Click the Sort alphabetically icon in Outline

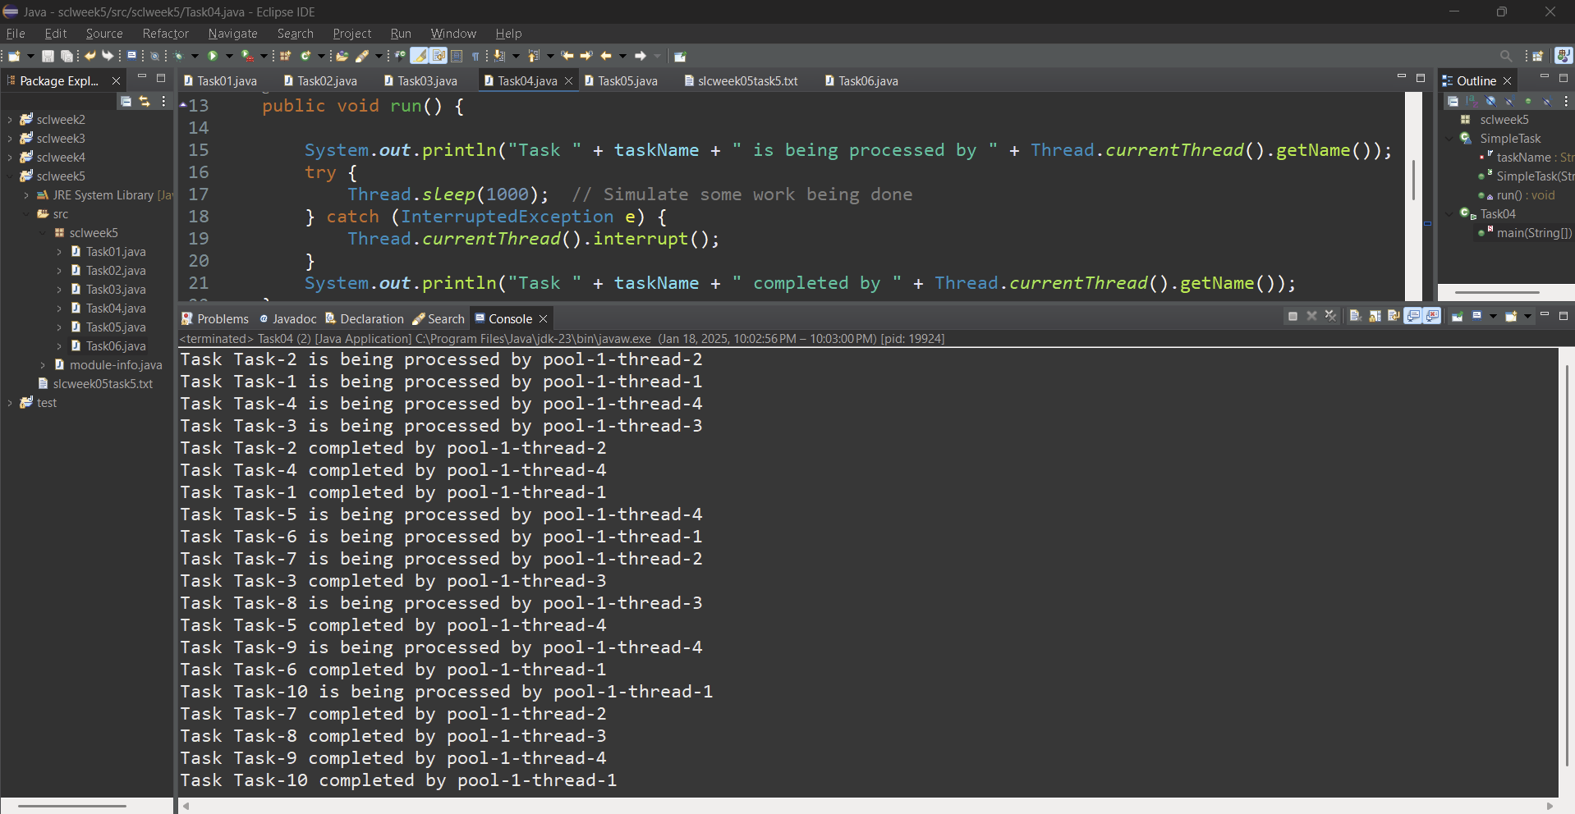point(1472,101)
